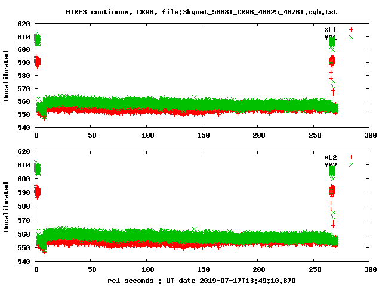Click the 620 tick label on the top plot

coord(24,24)
